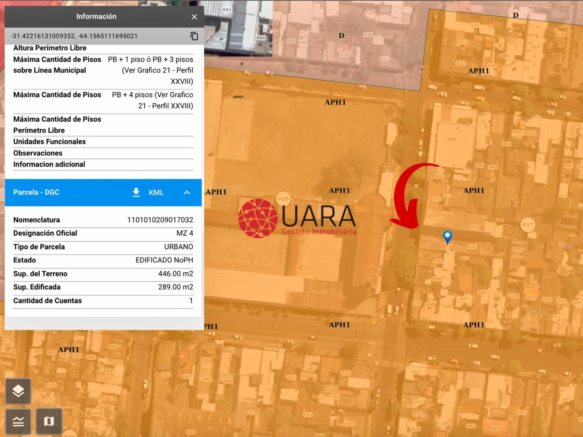The height and width of the screenshot is (437, 583).
Task: Click the block 018 circle label
Action: [x=283, y=198]
